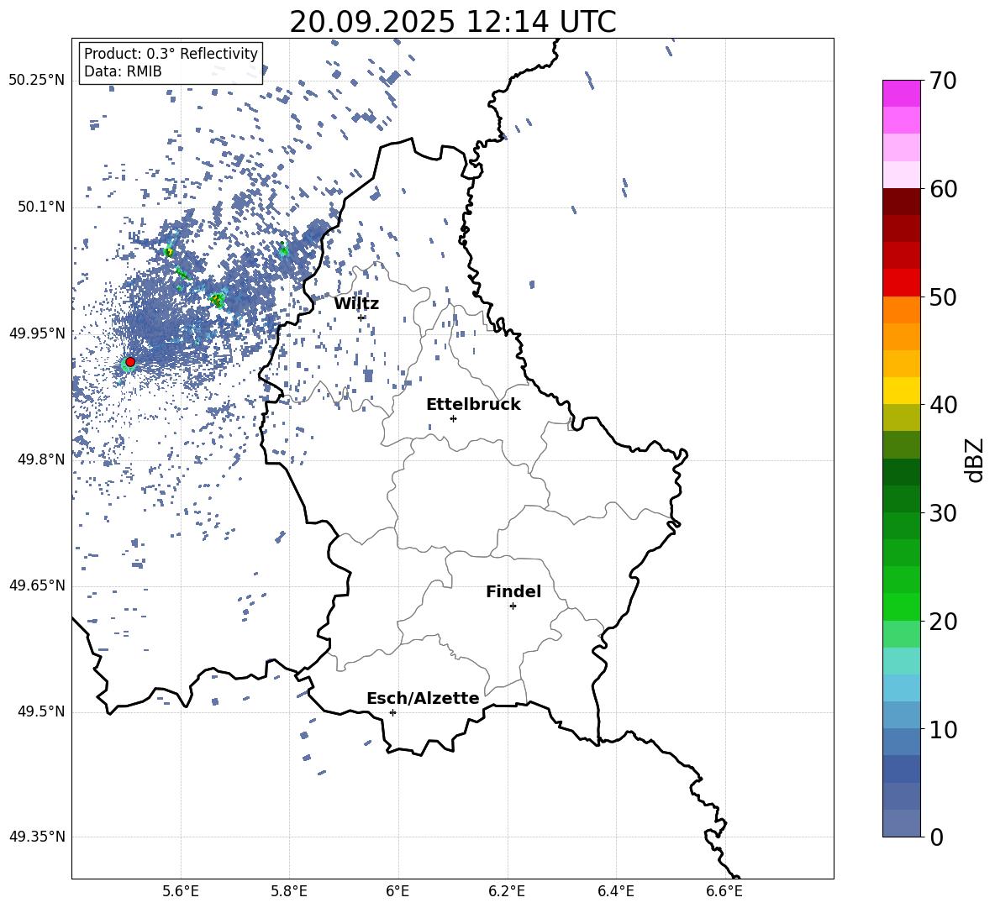Click the Wiltz city label

(356, 304)
